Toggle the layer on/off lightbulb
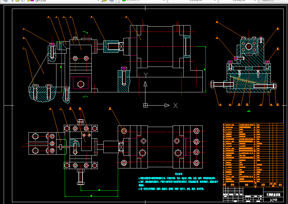This screenshot has height=204, width=288. tap(12, 1)
